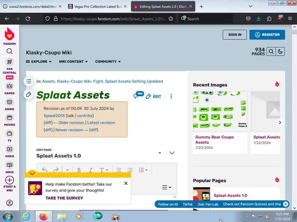The image size is (297, 222).
Task: Insert a numbered list in the editor
Action: [x=130, y=170]
